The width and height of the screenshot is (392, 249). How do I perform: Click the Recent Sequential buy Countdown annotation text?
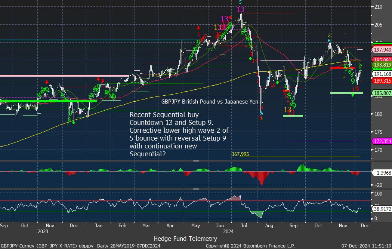click(x=179, y=134)
